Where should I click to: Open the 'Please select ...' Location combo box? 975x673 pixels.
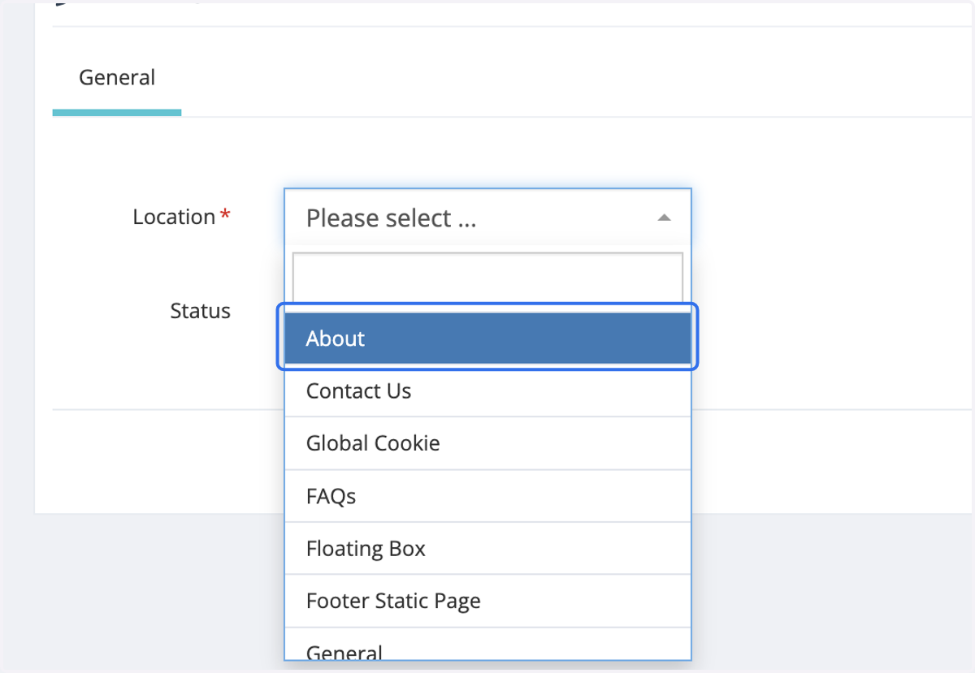tap(487, 218)
